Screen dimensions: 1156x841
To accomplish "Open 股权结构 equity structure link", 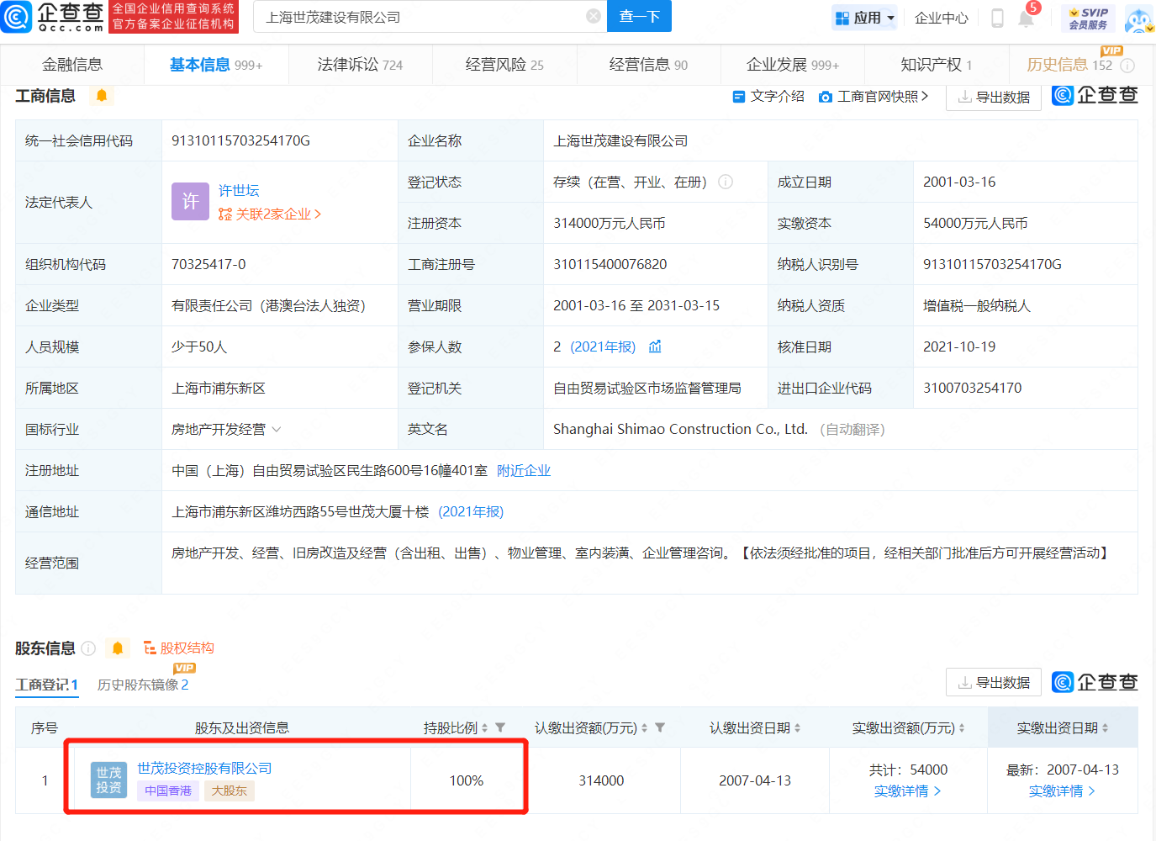I will tap(178, 648).
